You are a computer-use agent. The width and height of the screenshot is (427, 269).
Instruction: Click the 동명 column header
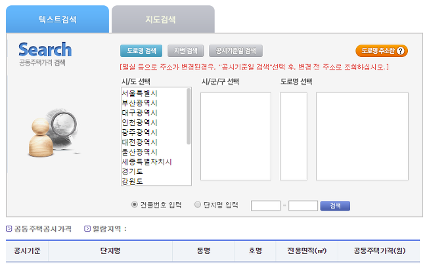(x=204, y=251)
